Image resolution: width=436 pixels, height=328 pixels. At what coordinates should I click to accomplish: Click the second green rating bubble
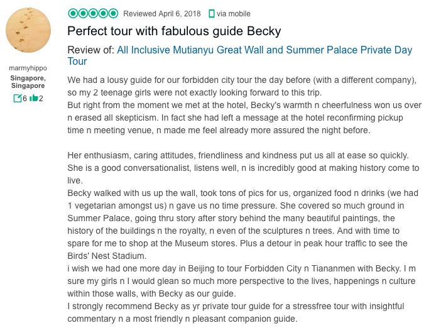pos(83,13)
